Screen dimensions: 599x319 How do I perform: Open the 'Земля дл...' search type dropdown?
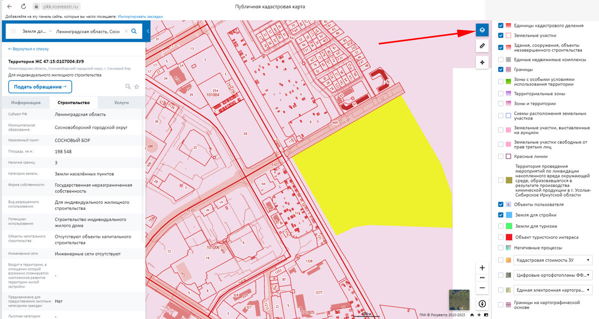tap(37, 31)
